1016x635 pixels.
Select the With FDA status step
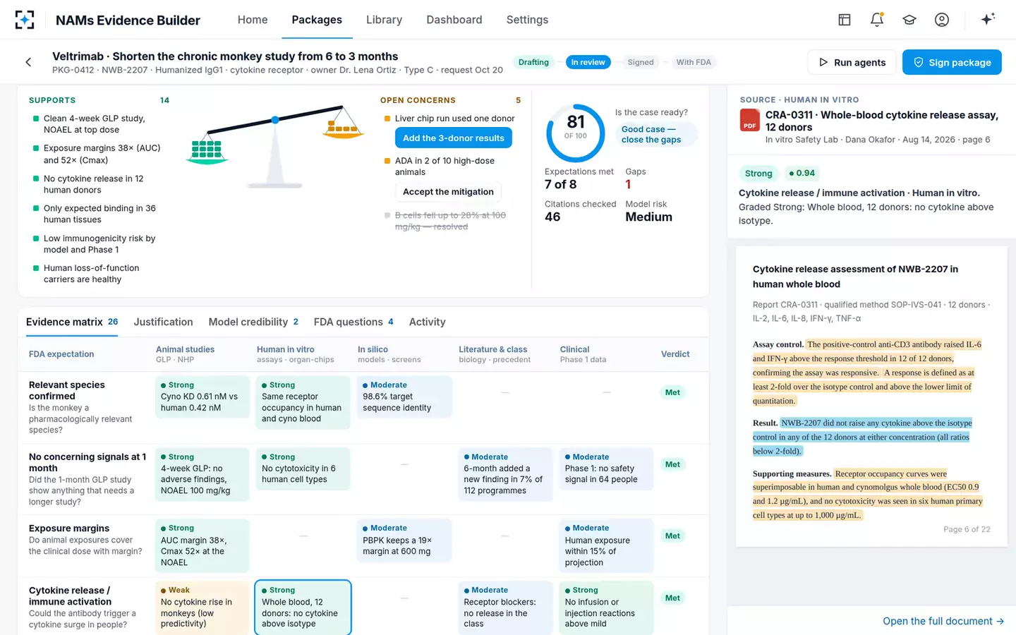[x=694, y=62]
